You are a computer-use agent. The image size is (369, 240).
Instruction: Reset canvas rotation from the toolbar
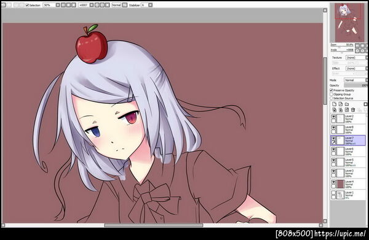point(108,5)
